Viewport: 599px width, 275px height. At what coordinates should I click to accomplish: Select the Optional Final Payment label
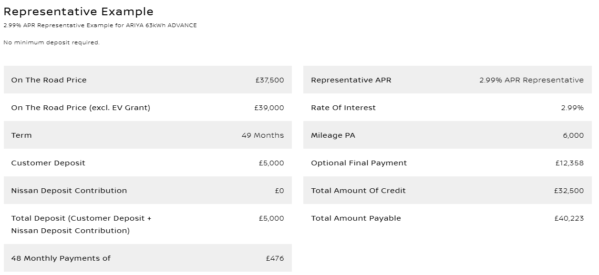pos(359,163)
